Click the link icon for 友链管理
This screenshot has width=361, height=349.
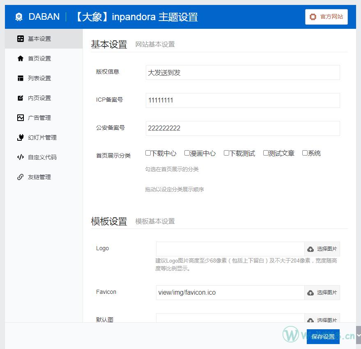pyautogui.click(x=21, y=177)
